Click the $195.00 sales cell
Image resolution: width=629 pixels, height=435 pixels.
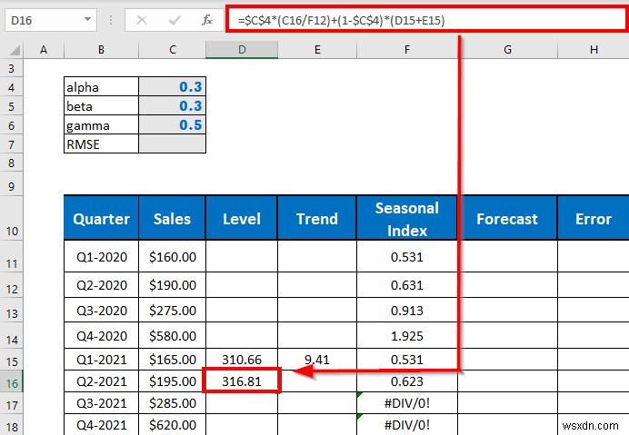pos(172,381)
